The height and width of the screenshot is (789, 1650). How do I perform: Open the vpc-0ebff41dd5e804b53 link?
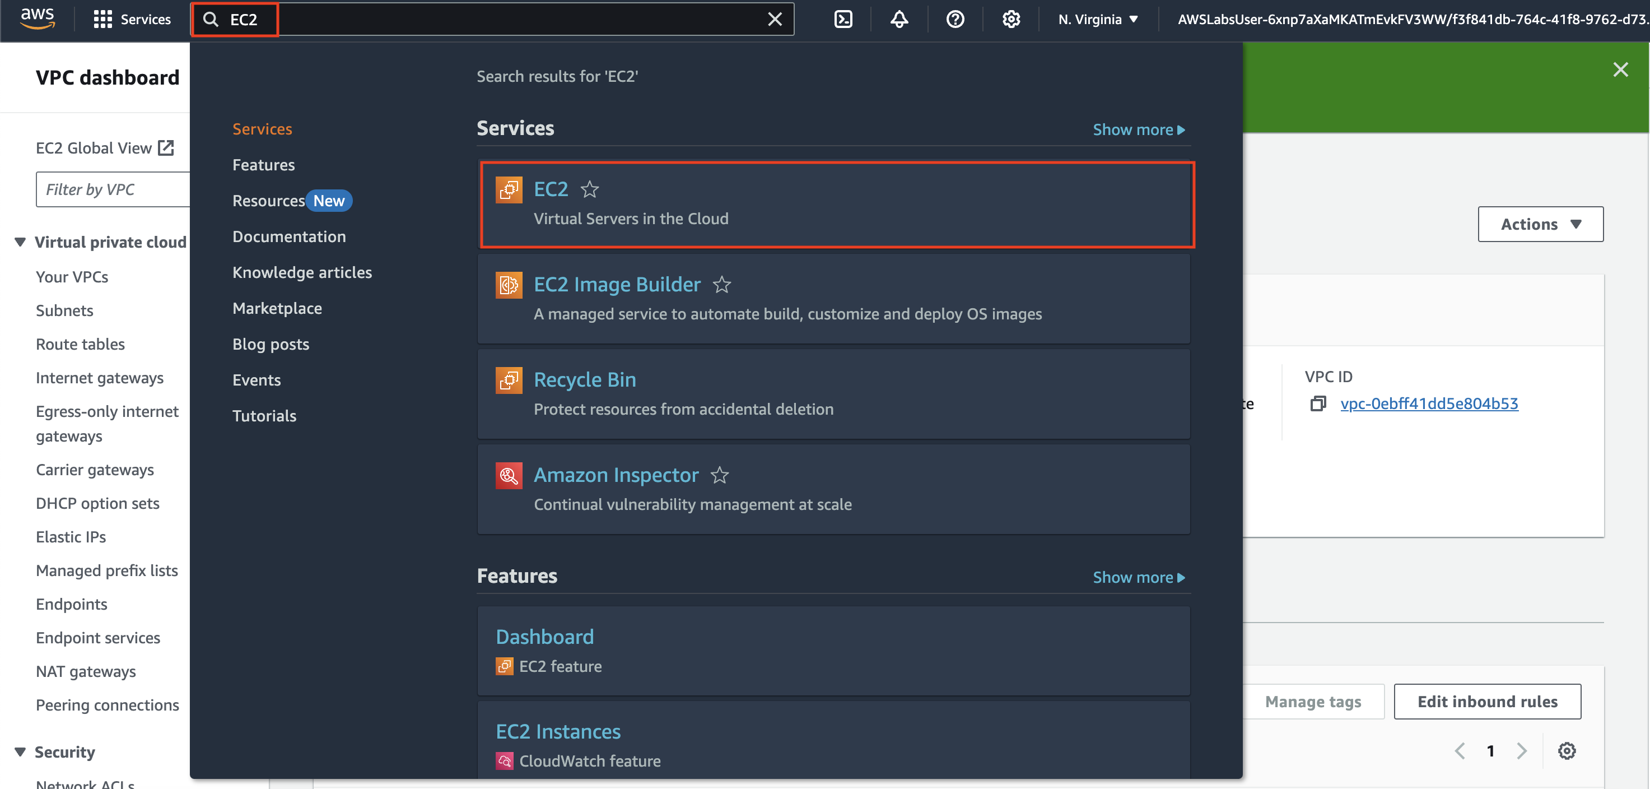click(1429, 404)
